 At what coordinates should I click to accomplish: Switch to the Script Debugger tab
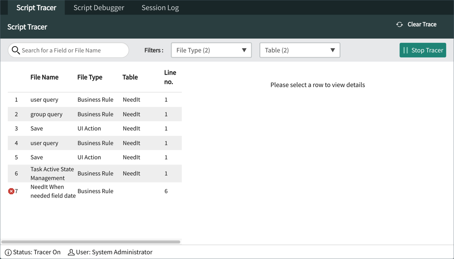point(98,7)
